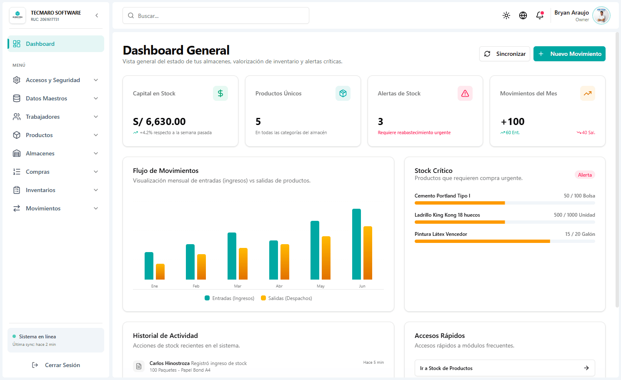This screenshot has height=380, width=621.
Task: Click the box icon on Productos Únicos
Action: pos(343,93)
